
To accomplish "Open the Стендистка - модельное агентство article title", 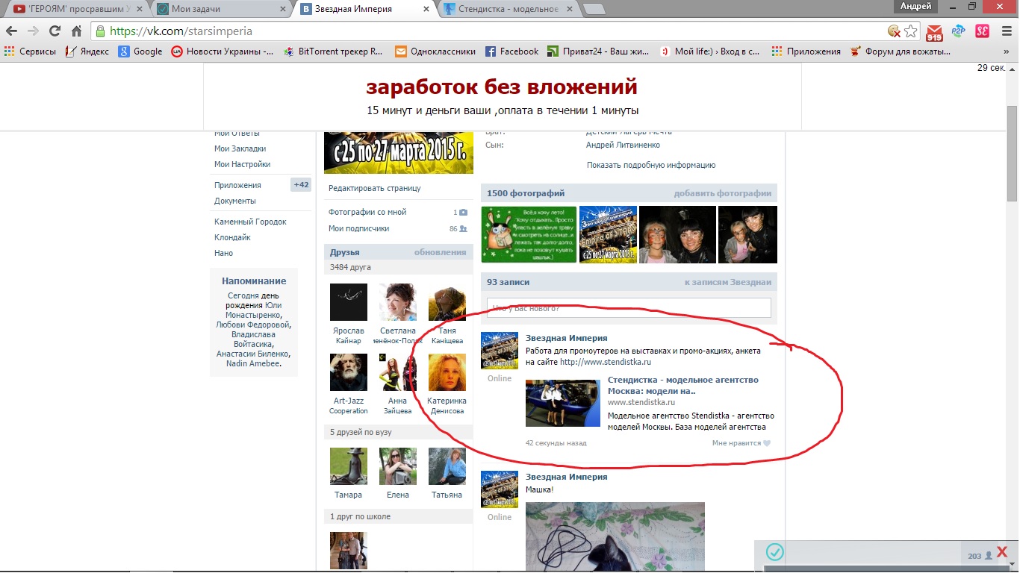I will [x=683, y=385].
